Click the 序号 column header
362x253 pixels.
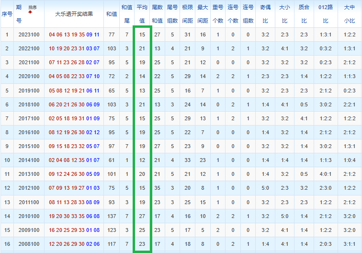[7, 14]
